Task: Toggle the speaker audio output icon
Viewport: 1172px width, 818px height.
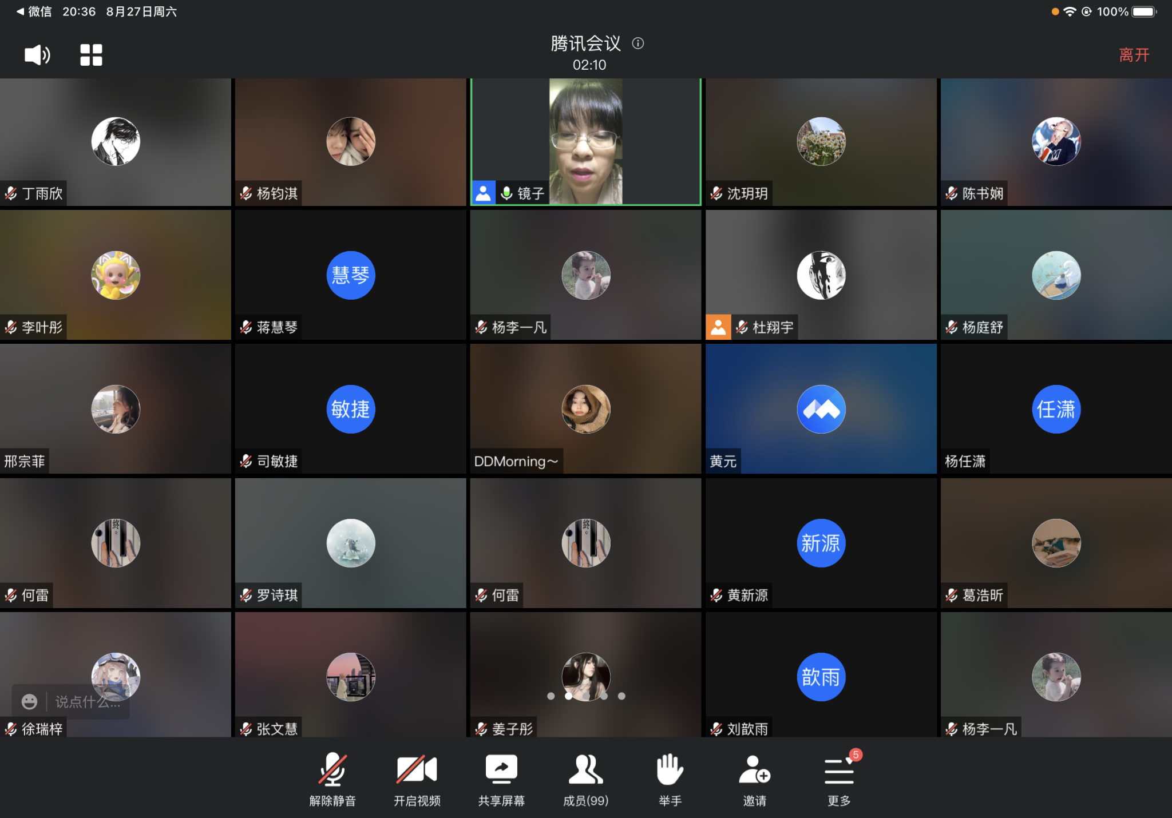Action: (x=37, y=55)
